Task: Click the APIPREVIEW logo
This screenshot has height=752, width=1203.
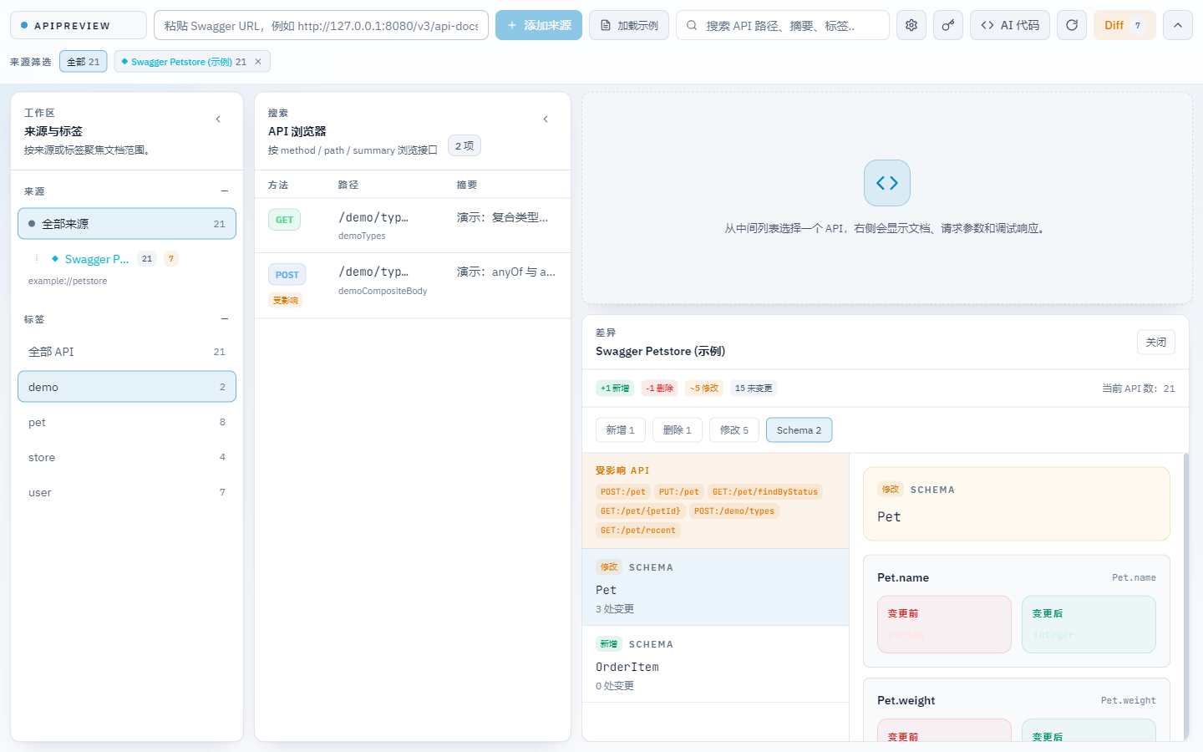Action: [79, 25]
